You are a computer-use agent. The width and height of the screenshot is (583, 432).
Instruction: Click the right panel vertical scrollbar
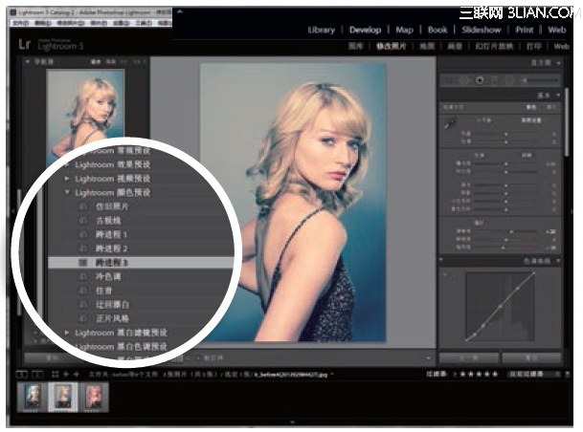pos(567,121)
